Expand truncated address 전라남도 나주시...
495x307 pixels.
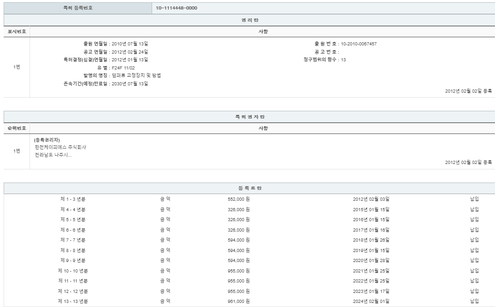(x=53, y=154)
